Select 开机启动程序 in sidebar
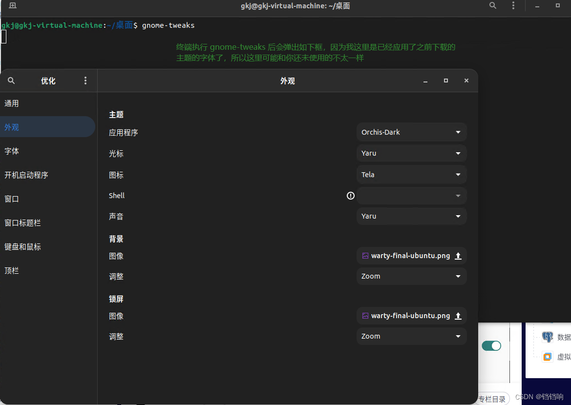The image size is (571, 405). click(47, 175)
